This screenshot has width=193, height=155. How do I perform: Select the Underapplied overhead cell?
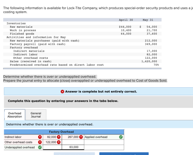pyautogui.click(x=23, y=147)
